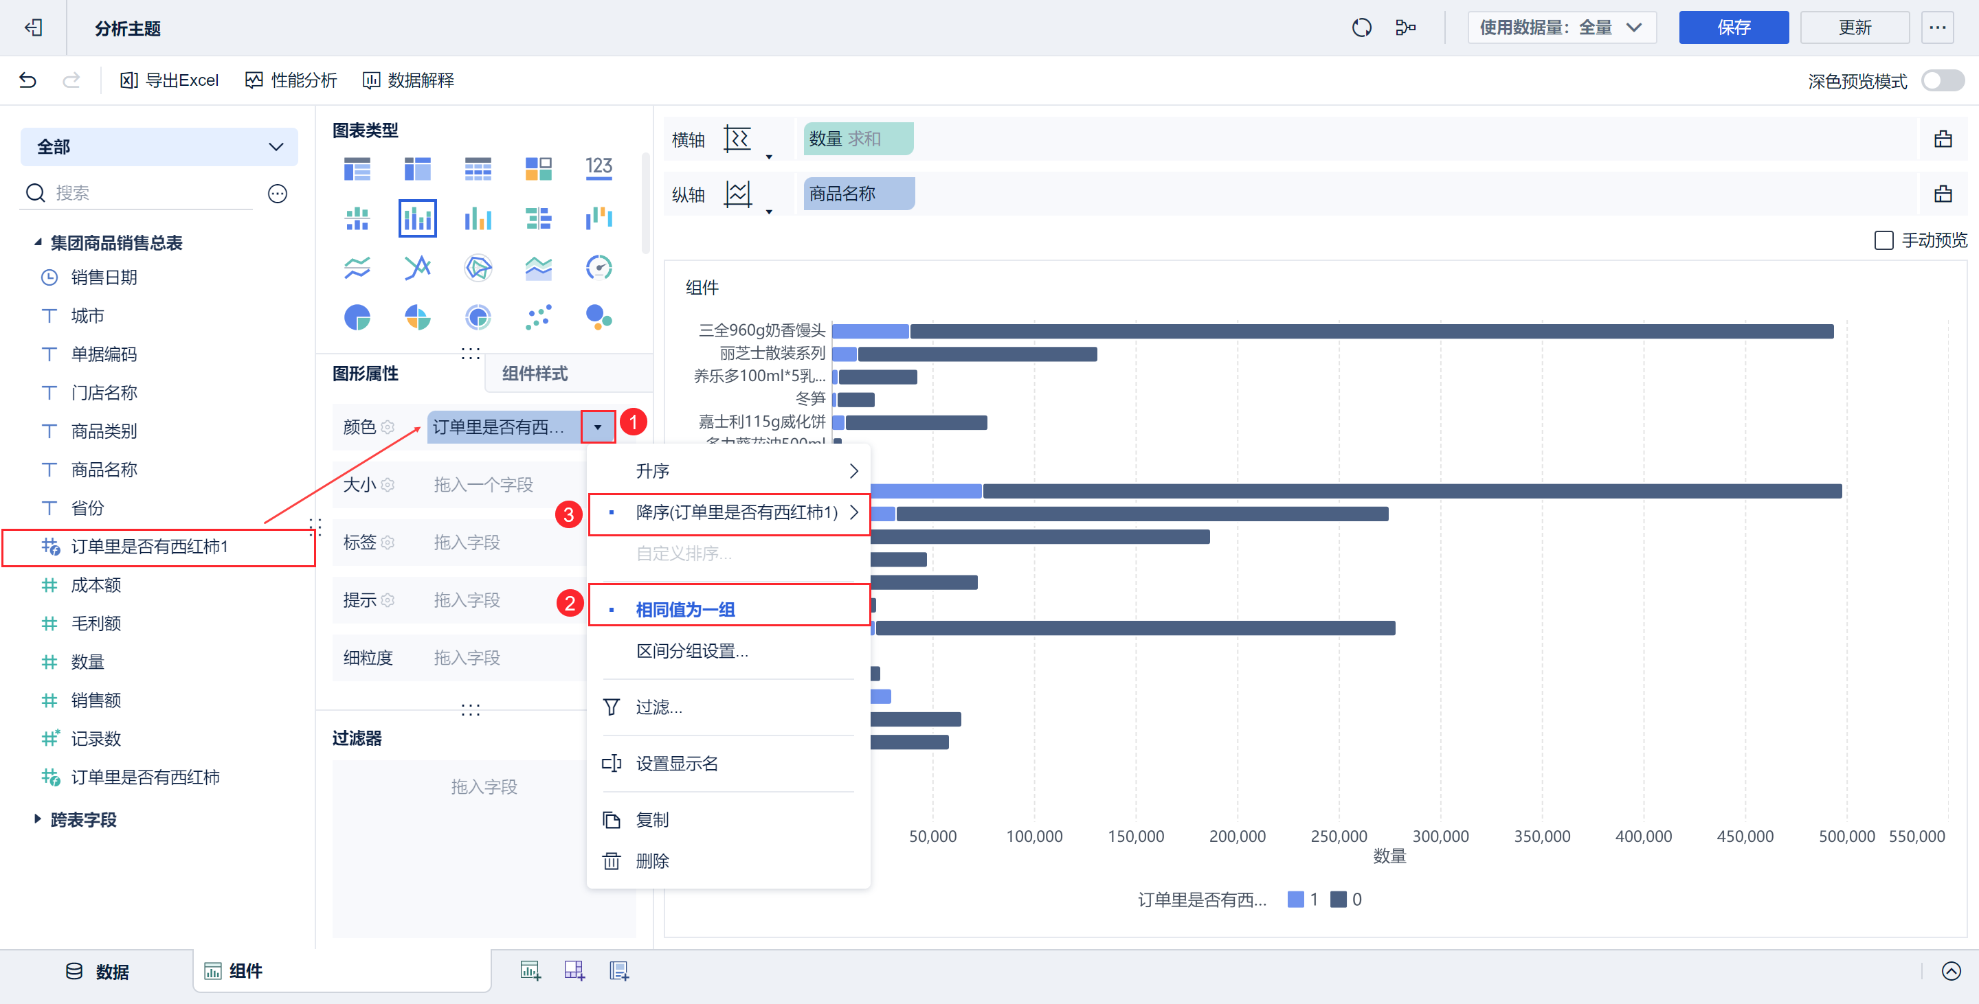Click the KPI 123 indicator chart icon

pos(599,168)
